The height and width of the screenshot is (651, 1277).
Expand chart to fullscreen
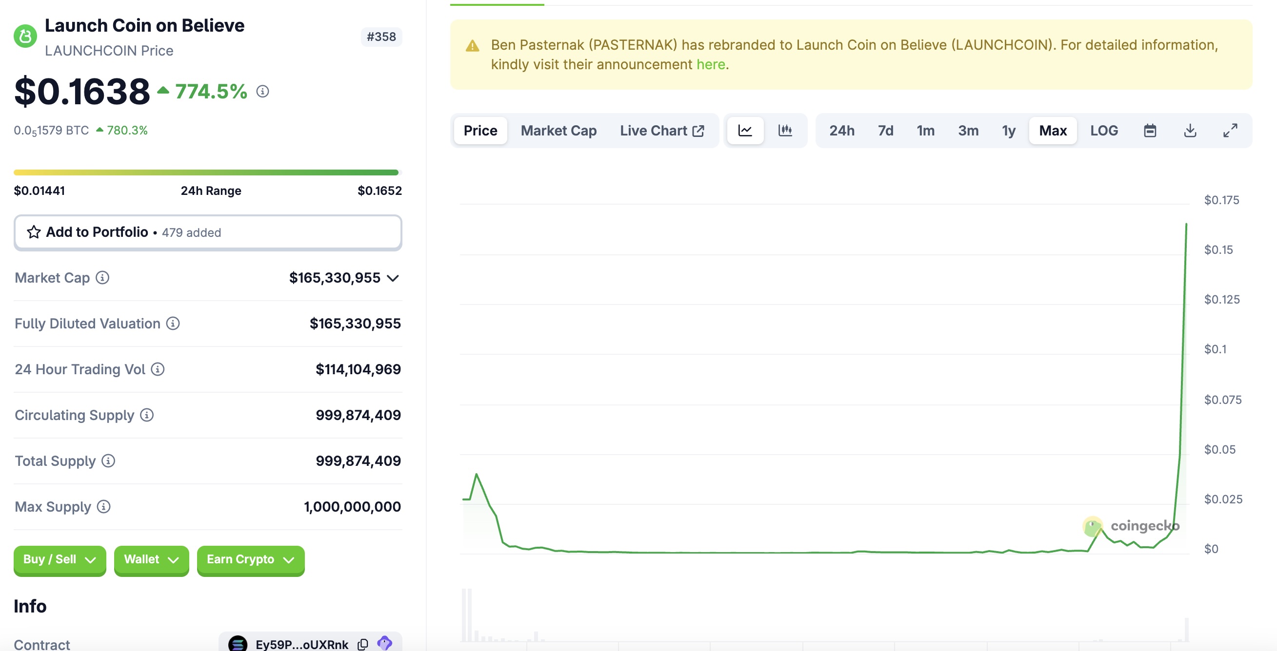point(1230,130)
